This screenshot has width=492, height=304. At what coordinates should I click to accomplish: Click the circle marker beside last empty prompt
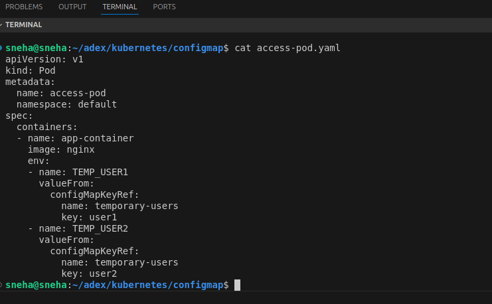pyautogui.click(x=2, y=285)
